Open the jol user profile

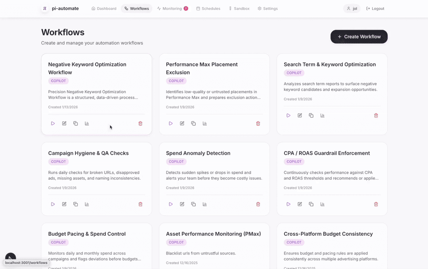[352, 8]
